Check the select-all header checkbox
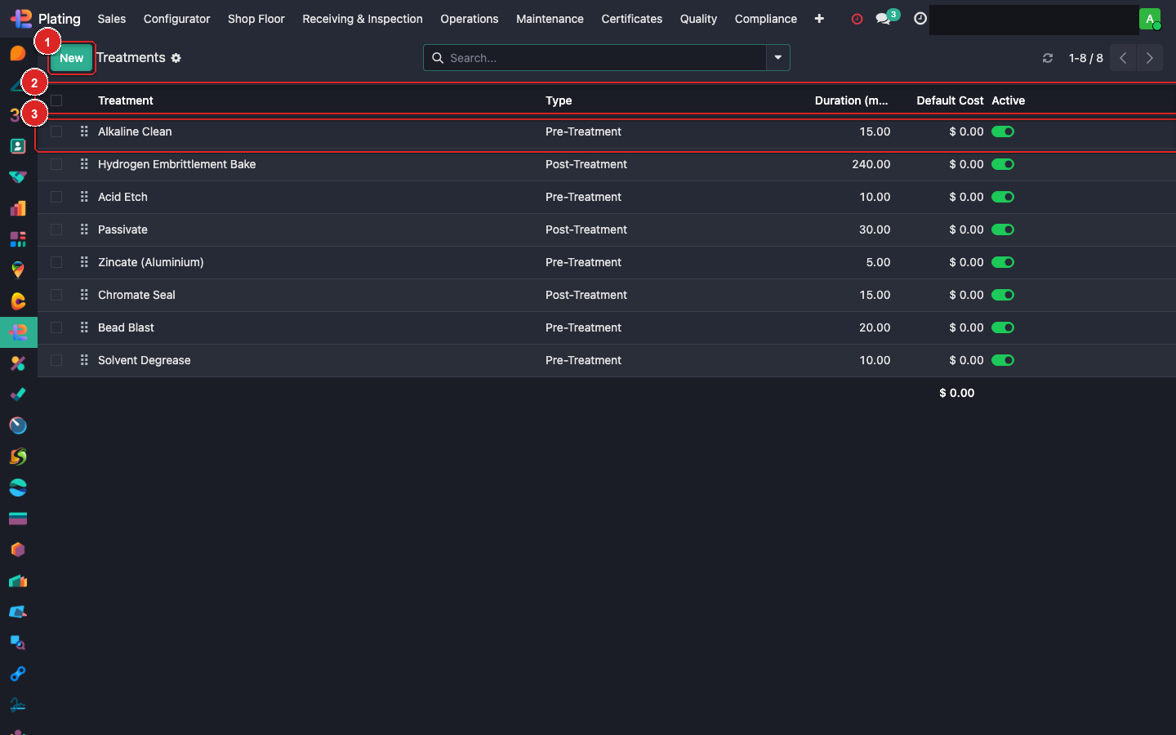This screenshot has width=1176, height=735. (56, 100)
